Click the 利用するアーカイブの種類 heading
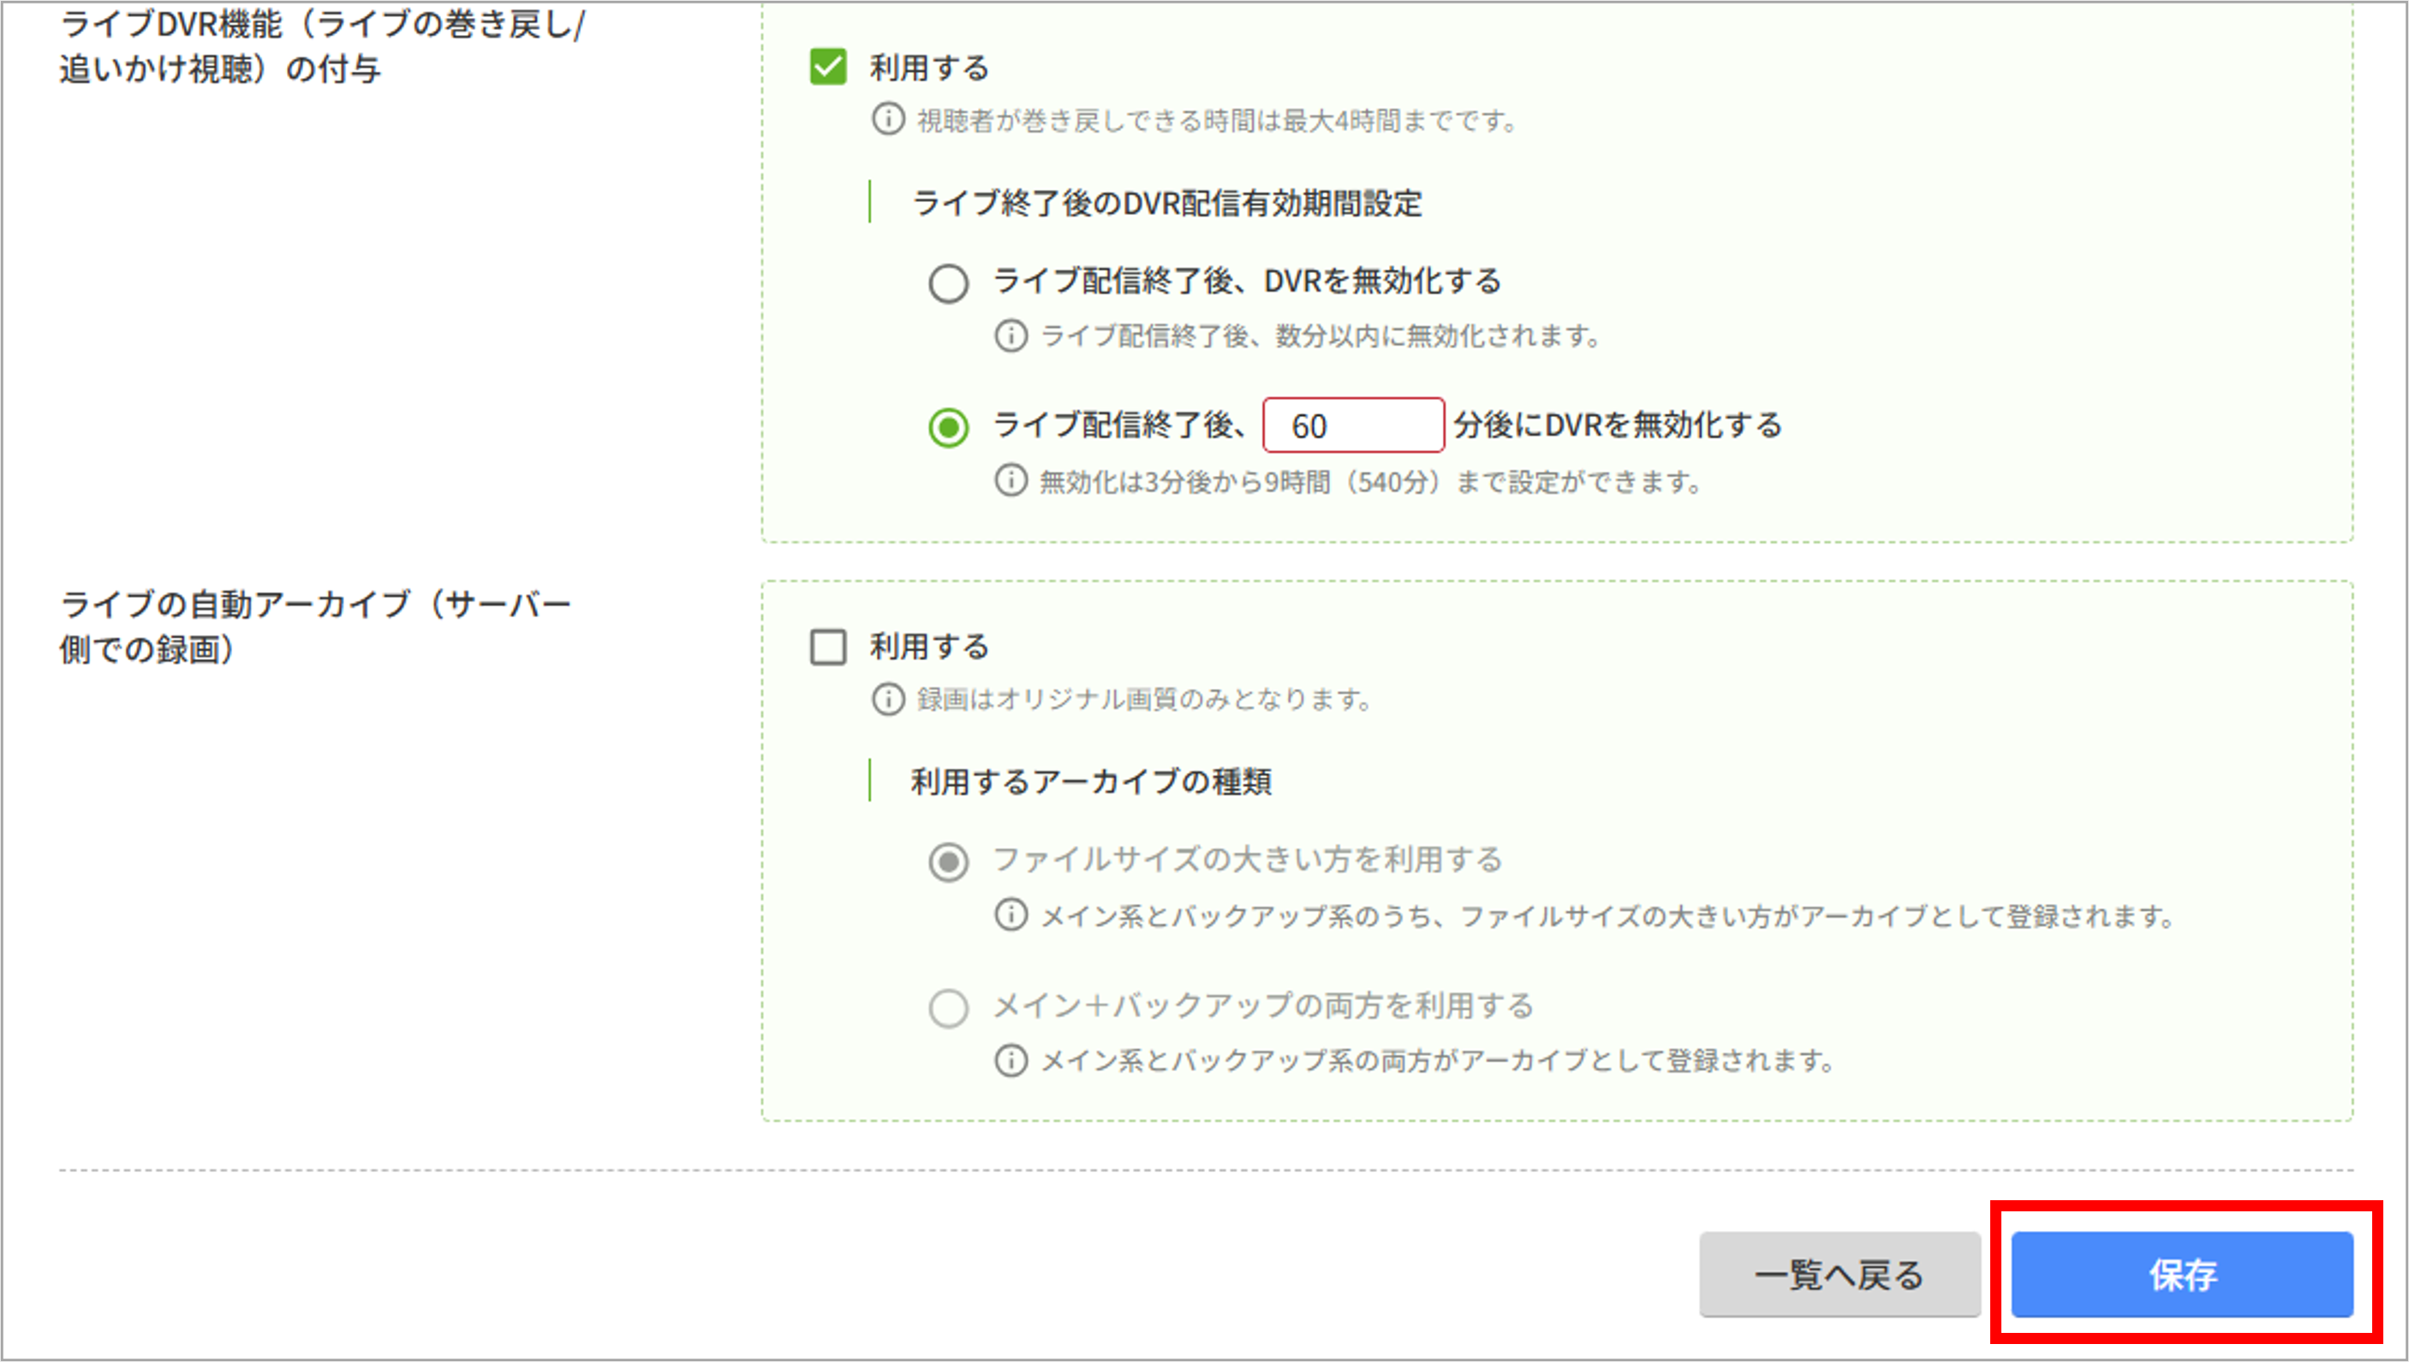The height and width of the screenshot is (1362, 2409). [x=1091, y=781]
